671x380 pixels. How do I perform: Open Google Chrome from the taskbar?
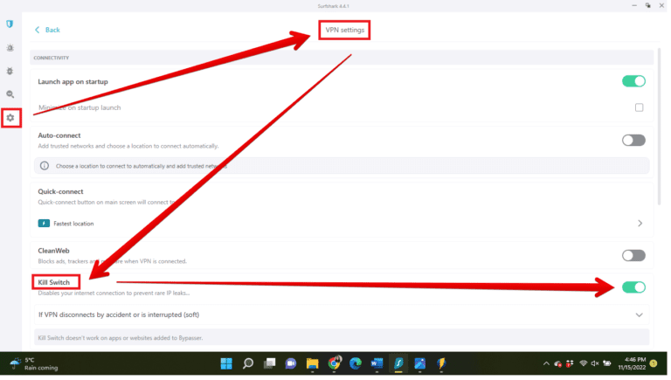[334, 363]
